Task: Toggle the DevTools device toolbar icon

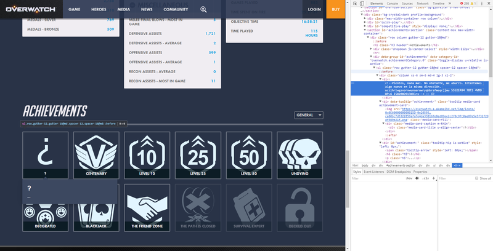Action: 362,3
